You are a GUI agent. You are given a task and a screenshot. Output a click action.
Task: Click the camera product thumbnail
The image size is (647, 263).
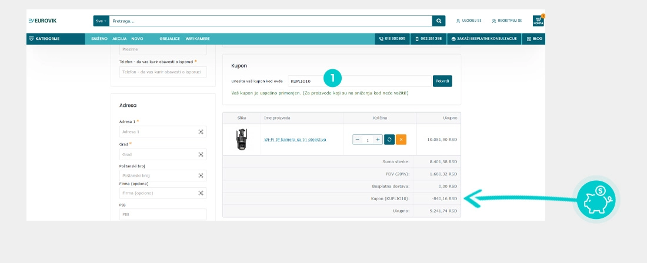[x=242, y=140]
